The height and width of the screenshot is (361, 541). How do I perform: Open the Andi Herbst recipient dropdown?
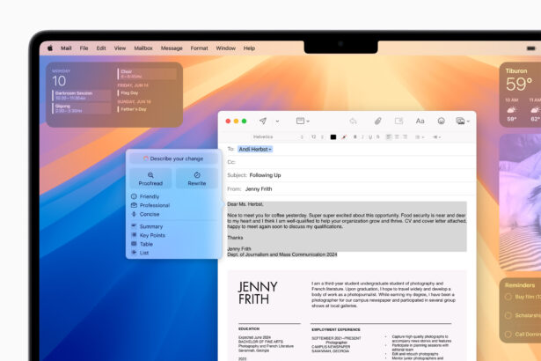pyautogui.click(x=255, y=149)
